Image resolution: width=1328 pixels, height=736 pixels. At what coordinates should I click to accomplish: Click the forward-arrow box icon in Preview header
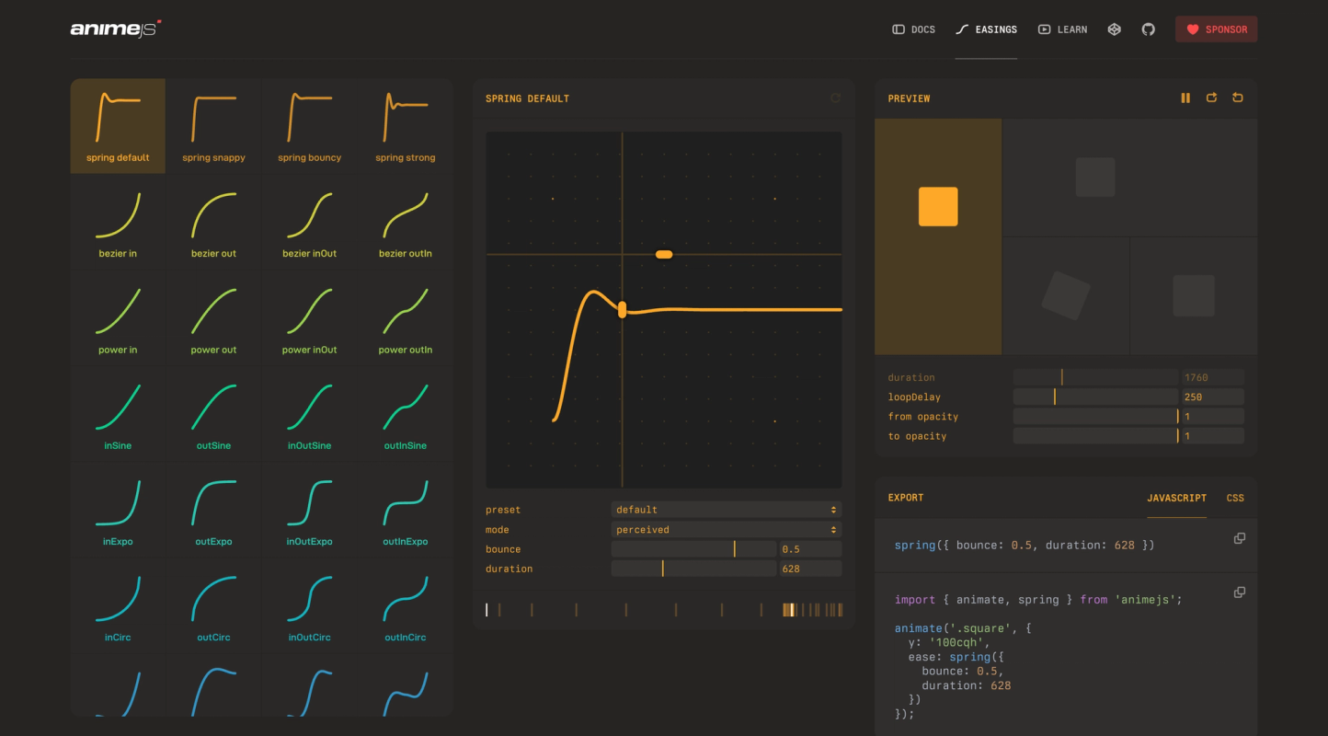1211,98
